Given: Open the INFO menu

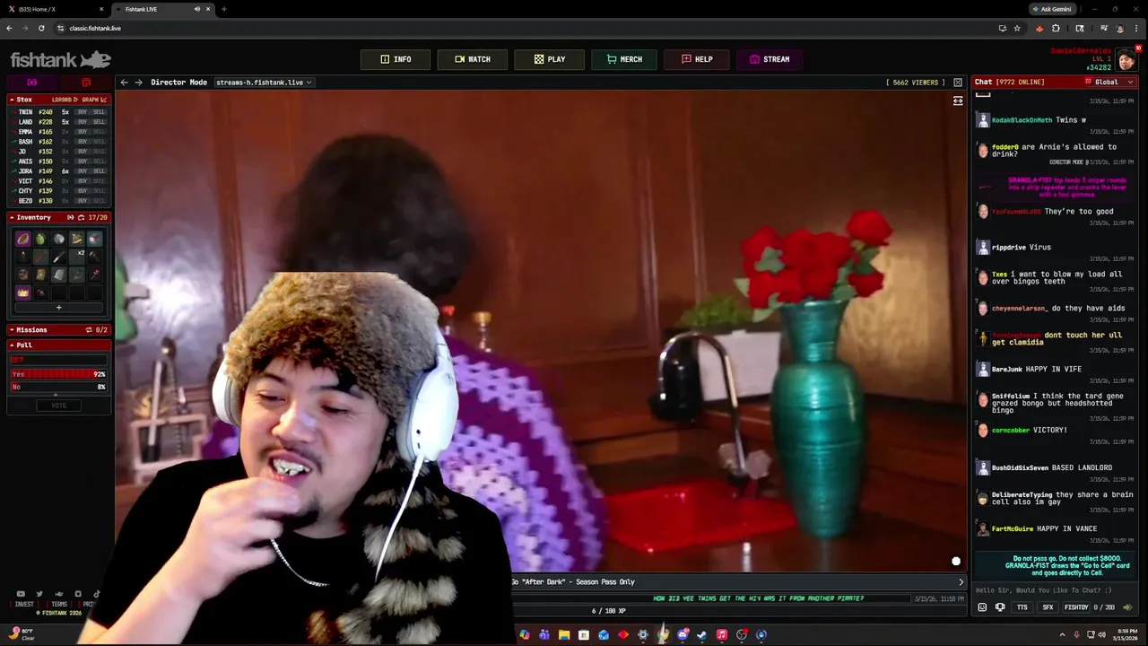Looking at the screenshot, I should tap(396, 59).
